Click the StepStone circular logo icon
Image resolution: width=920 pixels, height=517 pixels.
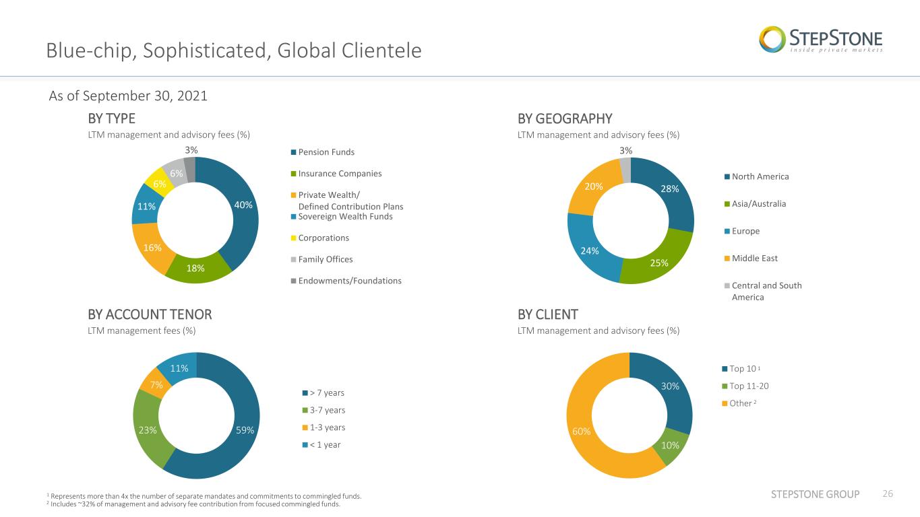click(772, 39)
